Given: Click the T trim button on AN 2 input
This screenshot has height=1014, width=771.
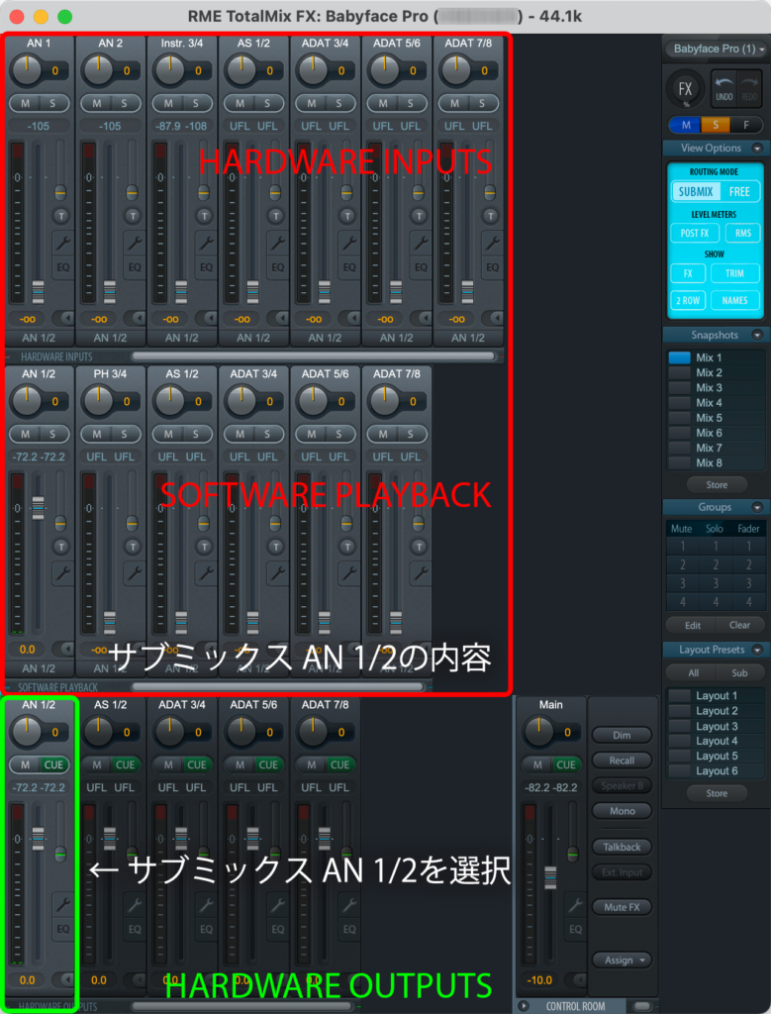Looking at the screenshot, I should pos(133,216).
